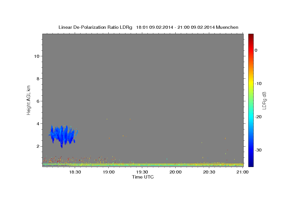
Task: Click the 19:00 time tick label
Action: point(109,172)
